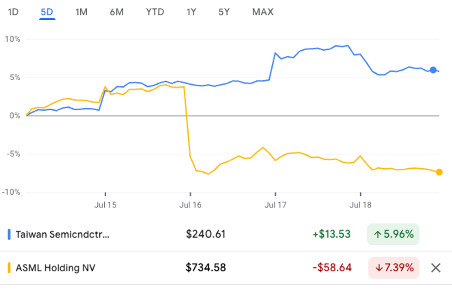Open the YTD time range
452x290 pixels.
pos(155,12)
